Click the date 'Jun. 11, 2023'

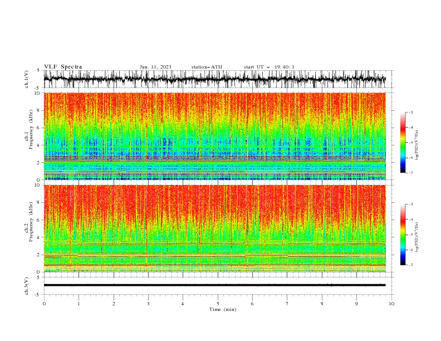click(x=155, y=67)
